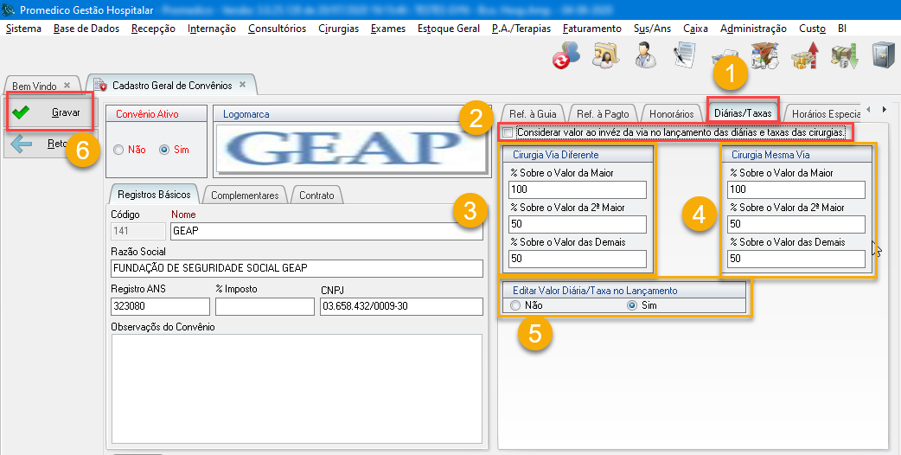Select 'Sim' under Editar Valor Diária/Taxa

point(632,305)
